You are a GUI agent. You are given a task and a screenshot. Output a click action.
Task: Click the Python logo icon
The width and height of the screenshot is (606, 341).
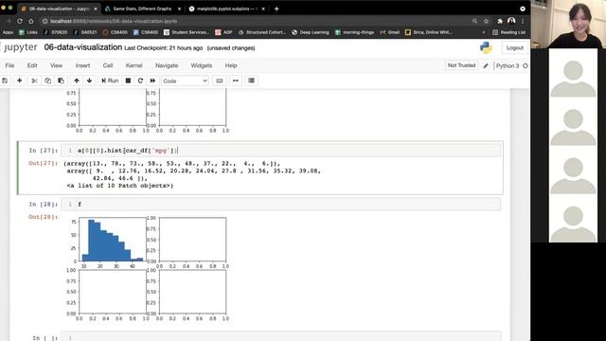tap(486, 47)
